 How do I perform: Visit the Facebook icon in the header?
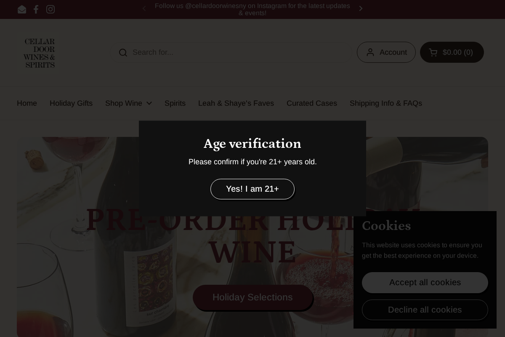click(x=36, y=9)
